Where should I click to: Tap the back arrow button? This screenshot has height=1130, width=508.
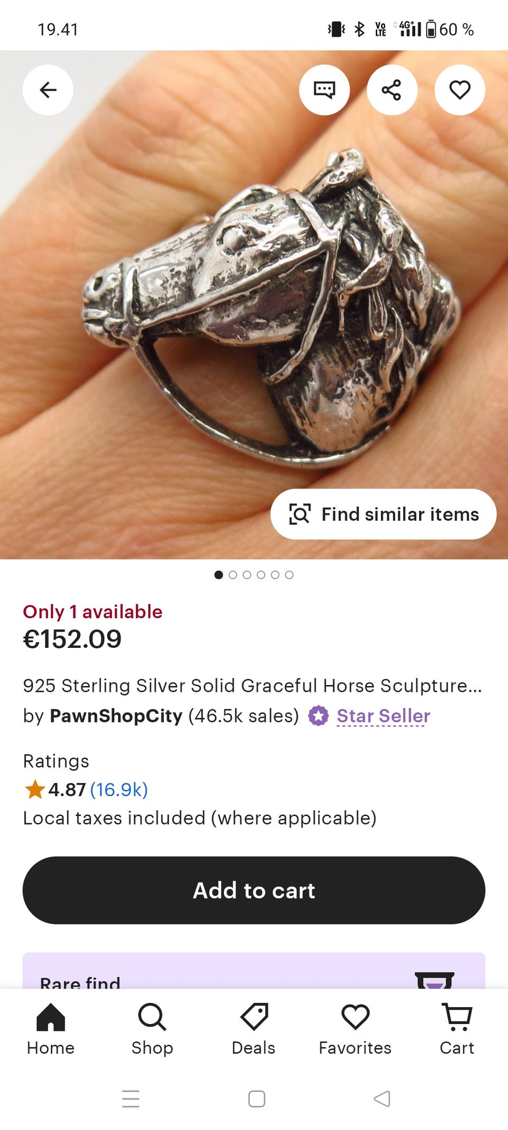click(x=48, y=90)
